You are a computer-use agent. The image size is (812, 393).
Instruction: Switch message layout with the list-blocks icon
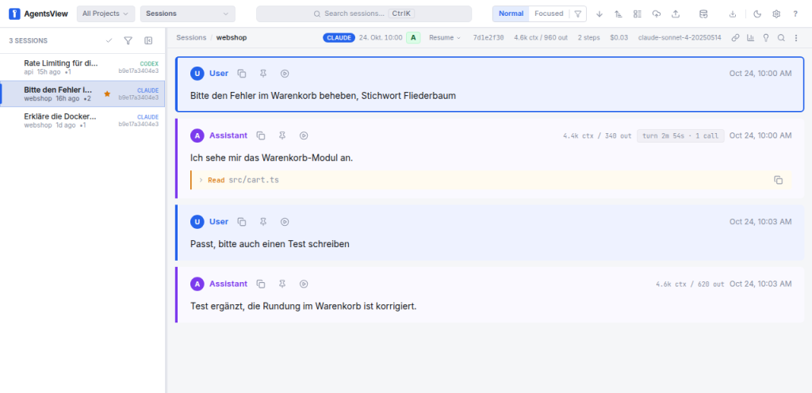pyautogui.click(x=638, y=14)
